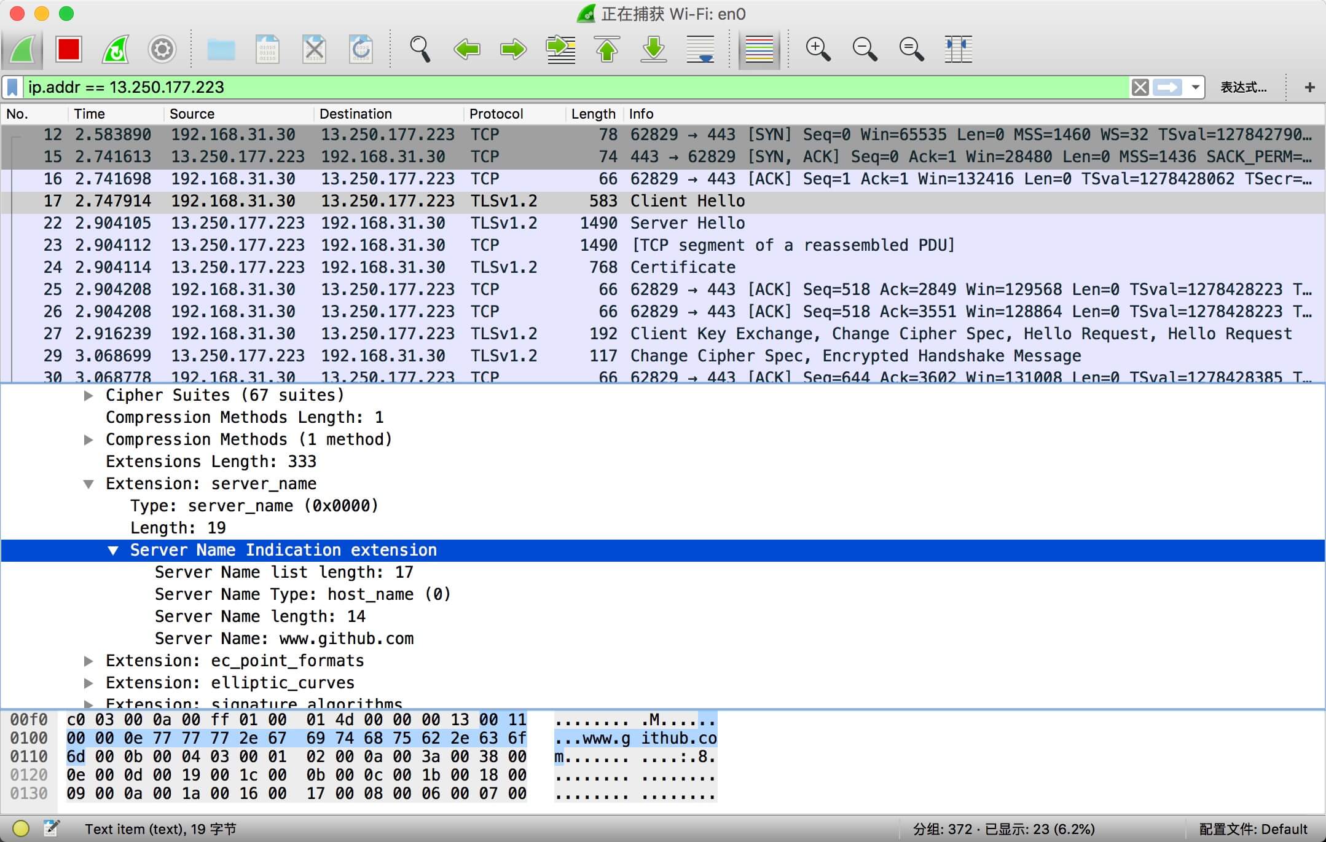Toggle packet list colorization

759,49
